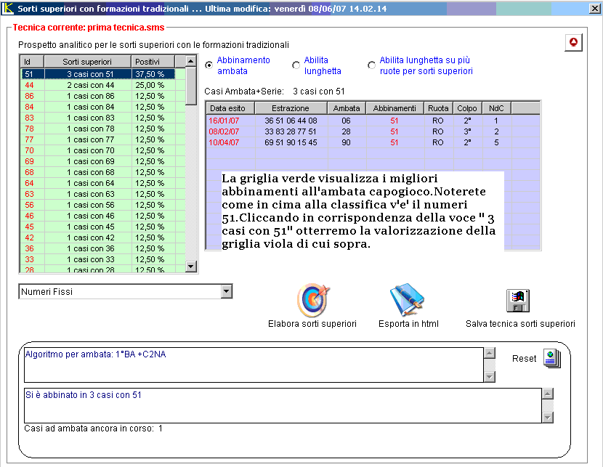Click the Abbinamenti column header

(394, 108)
